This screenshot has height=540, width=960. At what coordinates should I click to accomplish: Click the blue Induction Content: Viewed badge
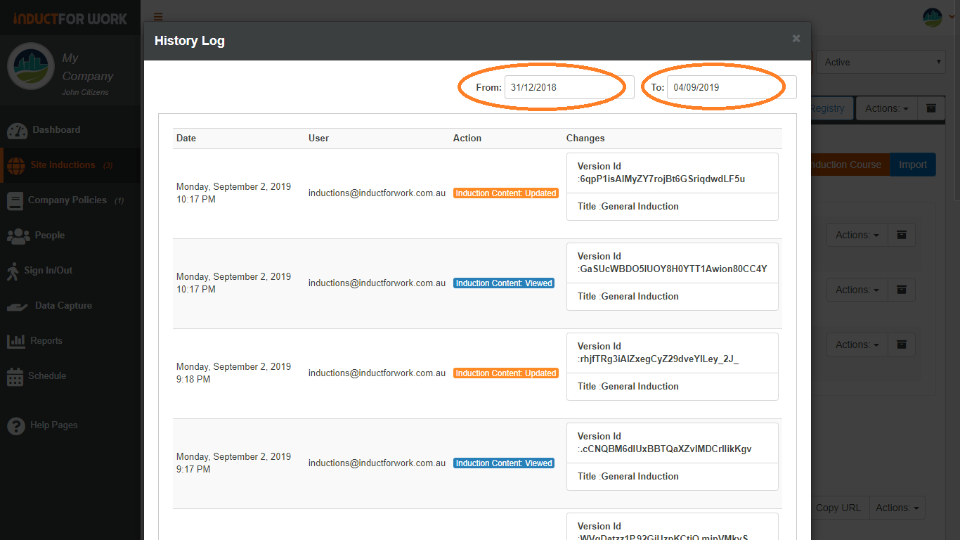[503, 283]
